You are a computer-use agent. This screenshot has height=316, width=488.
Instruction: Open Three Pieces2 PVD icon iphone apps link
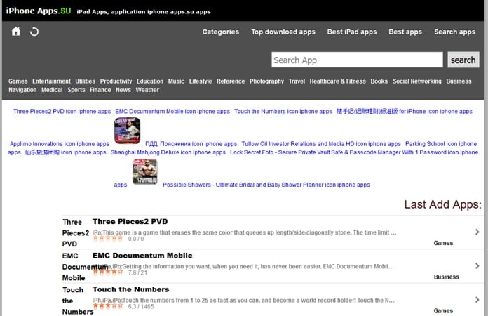(62, 112)
